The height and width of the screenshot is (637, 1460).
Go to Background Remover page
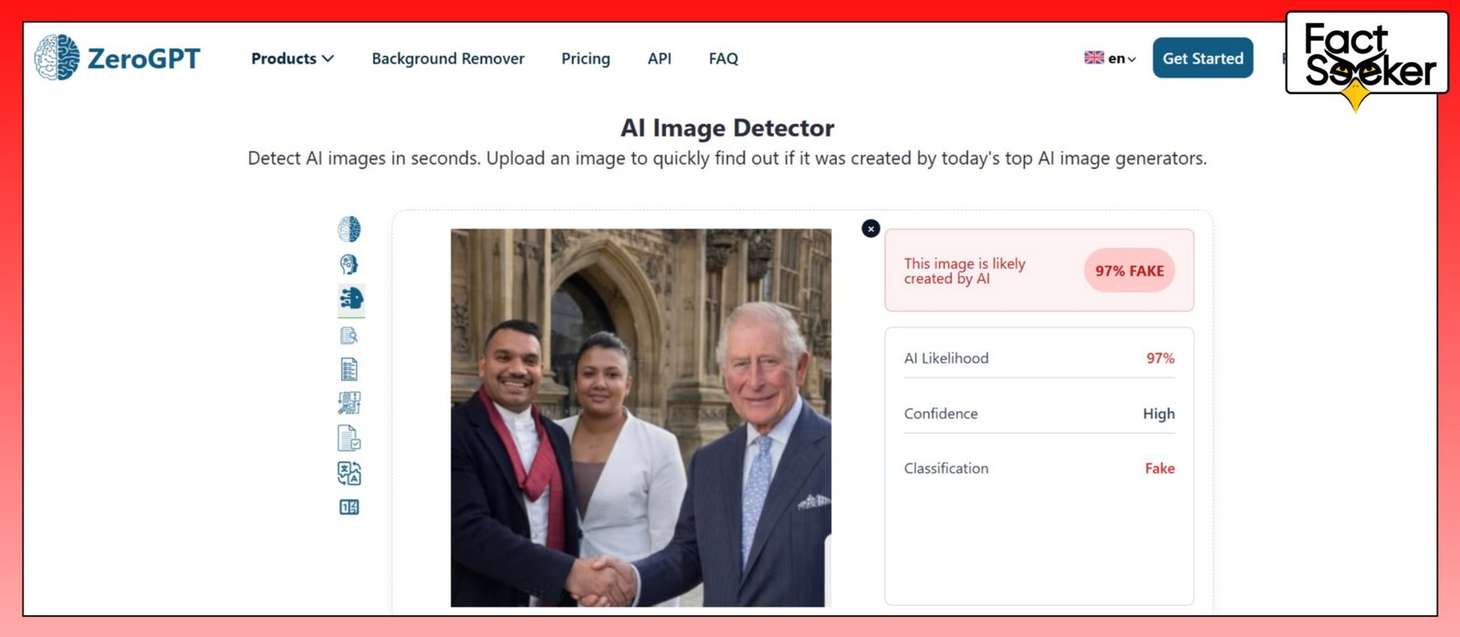[448, 58]
